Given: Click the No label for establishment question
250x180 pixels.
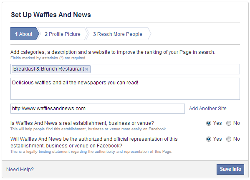Looking at the screenshot, I should pyautogui.click(x=237, y=123).
